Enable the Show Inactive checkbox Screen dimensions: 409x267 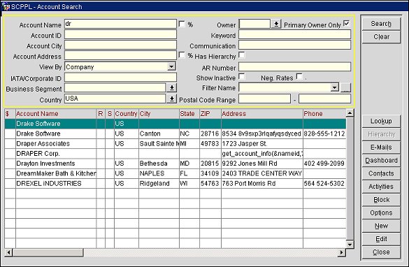pyautogui.click(x=242, y=77)
